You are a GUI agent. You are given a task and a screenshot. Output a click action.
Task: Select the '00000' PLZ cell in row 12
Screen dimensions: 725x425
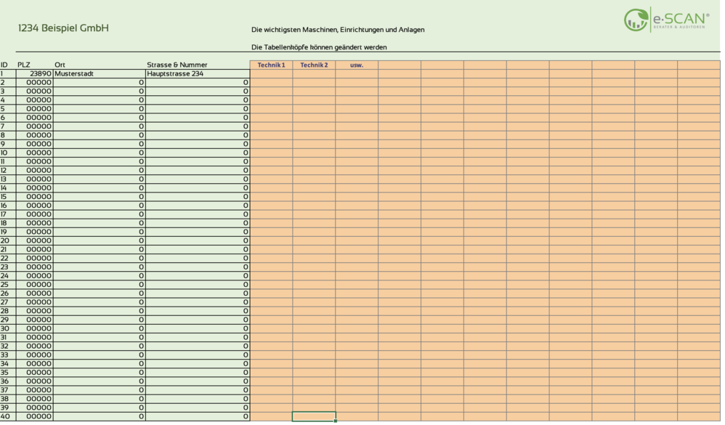tap(35, 170)
